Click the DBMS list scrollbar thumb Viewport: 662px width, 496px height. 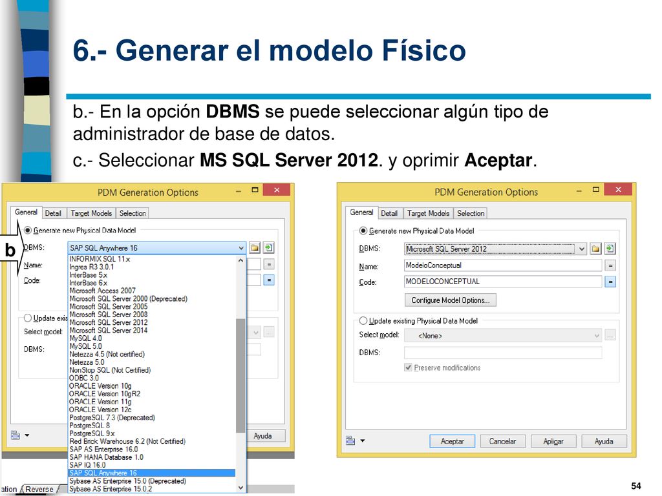coord(240,375)
